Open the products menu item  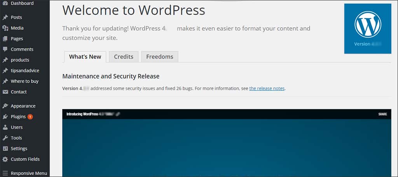[x=20, y=60]
